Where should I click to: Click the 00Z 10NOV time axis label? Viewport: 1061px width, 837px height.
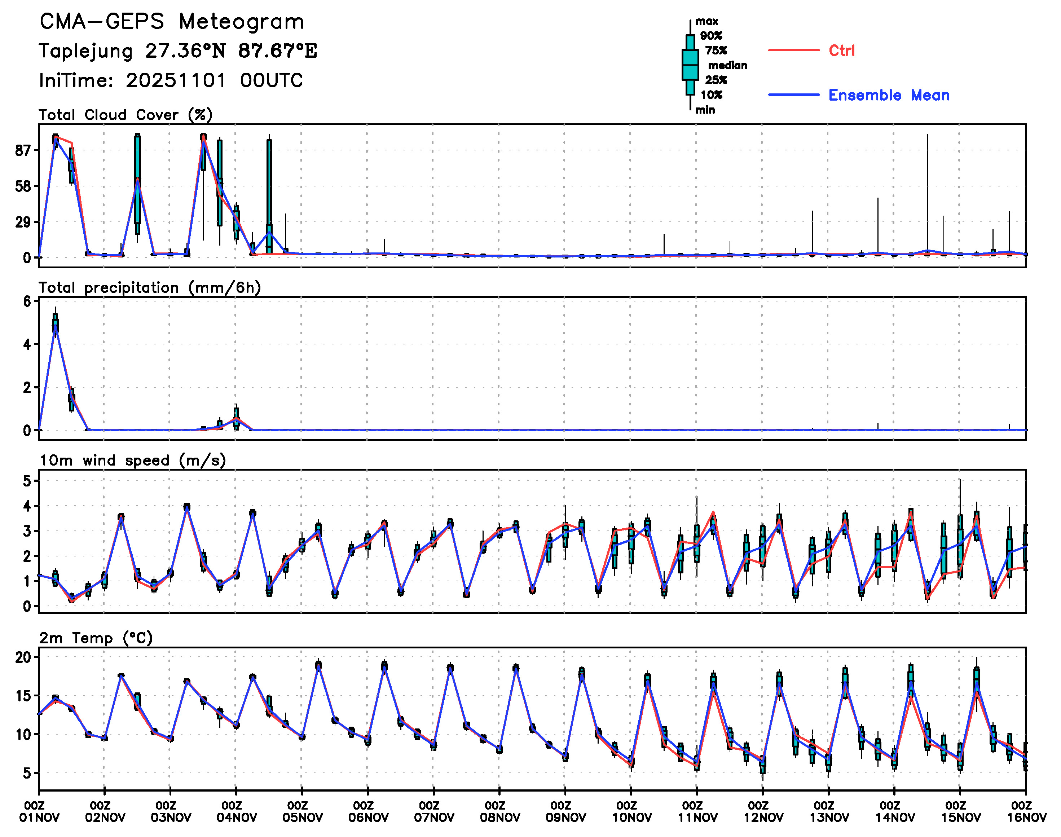pos(631,811)
